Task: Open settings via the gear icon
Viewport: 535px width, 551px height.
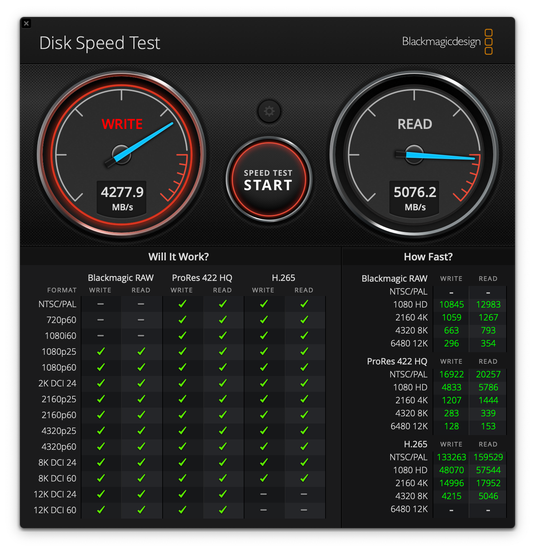Action: (269, 111)
